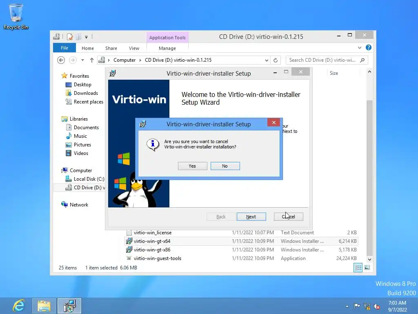Switch to Details view layout icon
418x314 pixels.
pos(358,267)
